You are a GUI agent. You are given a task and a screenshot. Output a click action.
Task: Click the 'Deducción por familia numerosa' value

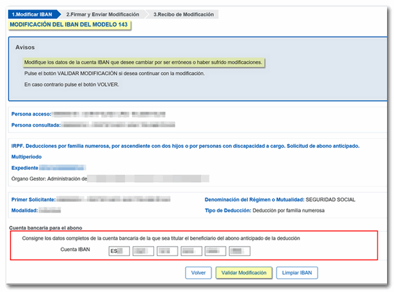[x=289, y=210]
